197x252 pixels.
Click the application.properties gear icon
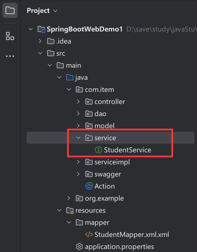tap(79, 246)
